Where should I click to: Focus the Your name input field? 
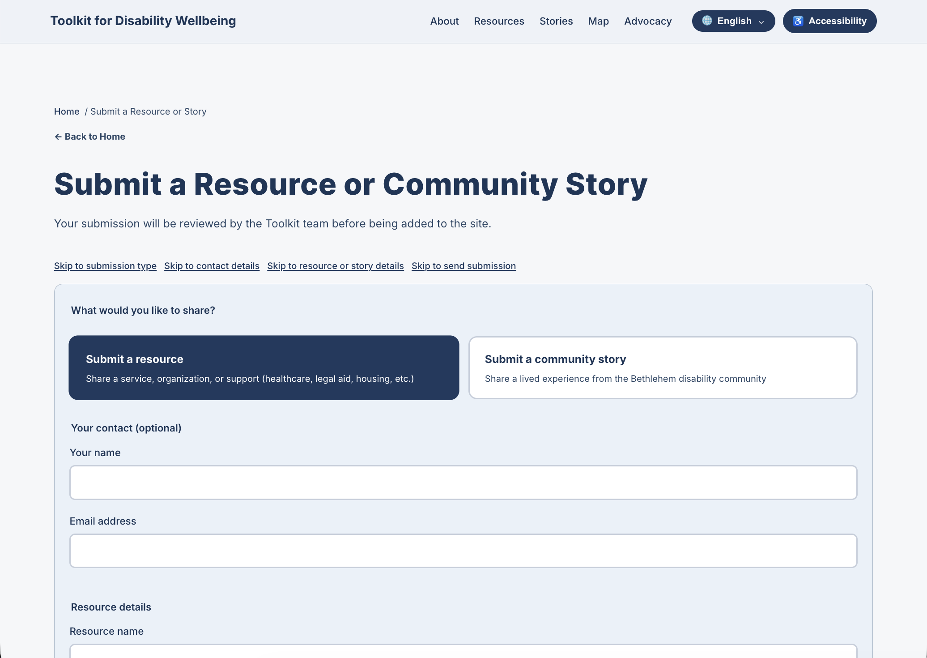(x=463, y=483)
